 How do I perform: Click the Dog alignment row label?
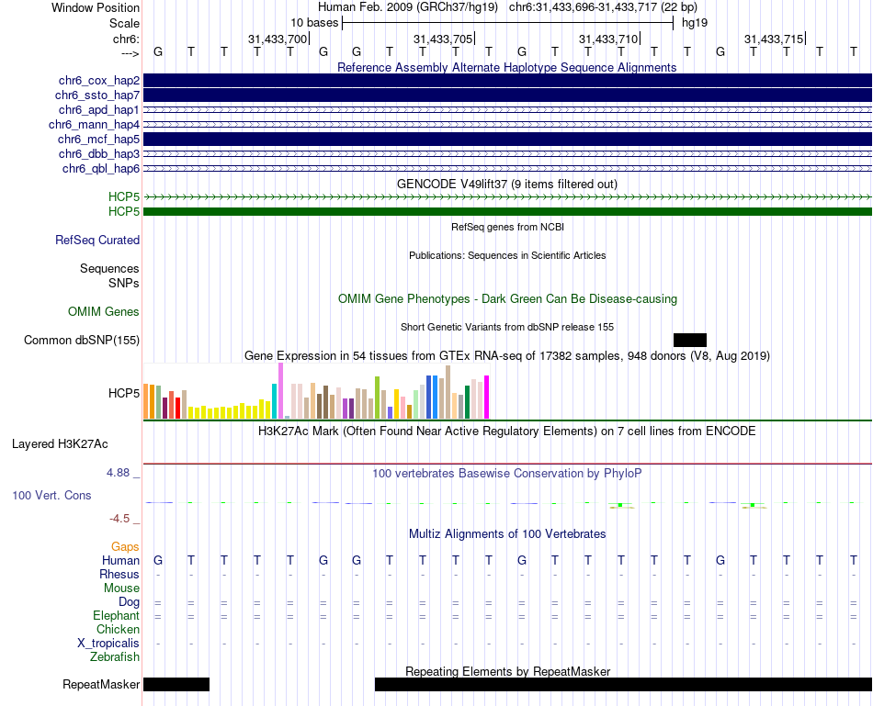pos(130,602)
